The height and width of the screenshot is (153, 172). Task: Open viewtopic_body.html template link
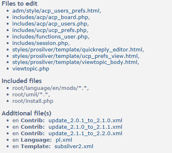click(x=75, y=62)
